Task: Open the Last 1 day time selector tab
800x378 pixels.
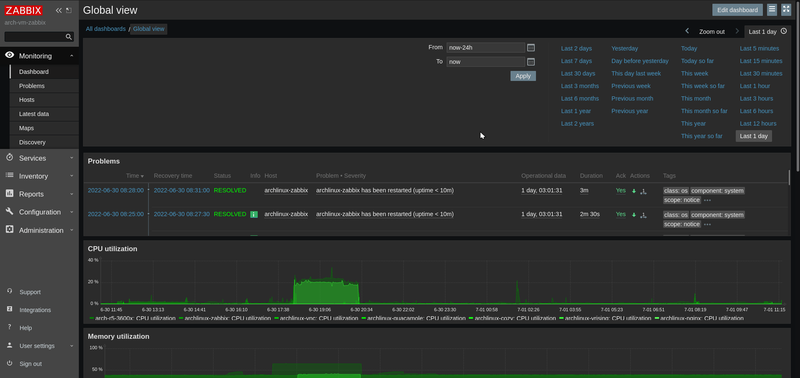Action: 767,31
